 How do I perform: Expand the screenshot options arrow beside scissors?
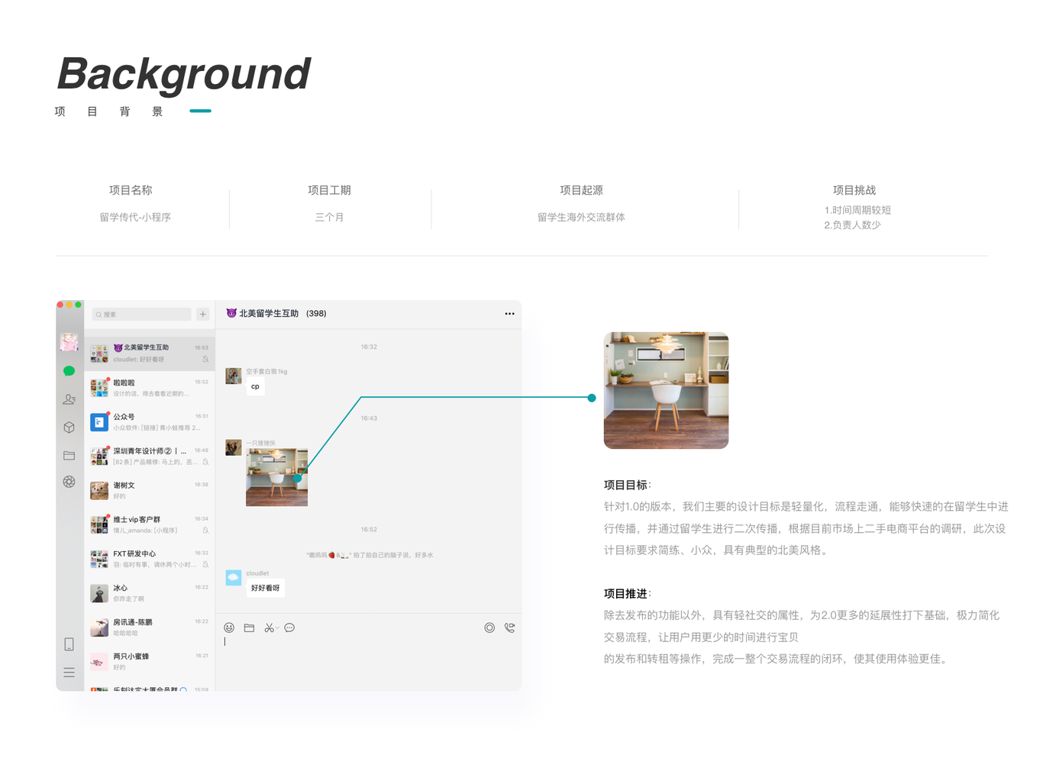coord(276,628)
